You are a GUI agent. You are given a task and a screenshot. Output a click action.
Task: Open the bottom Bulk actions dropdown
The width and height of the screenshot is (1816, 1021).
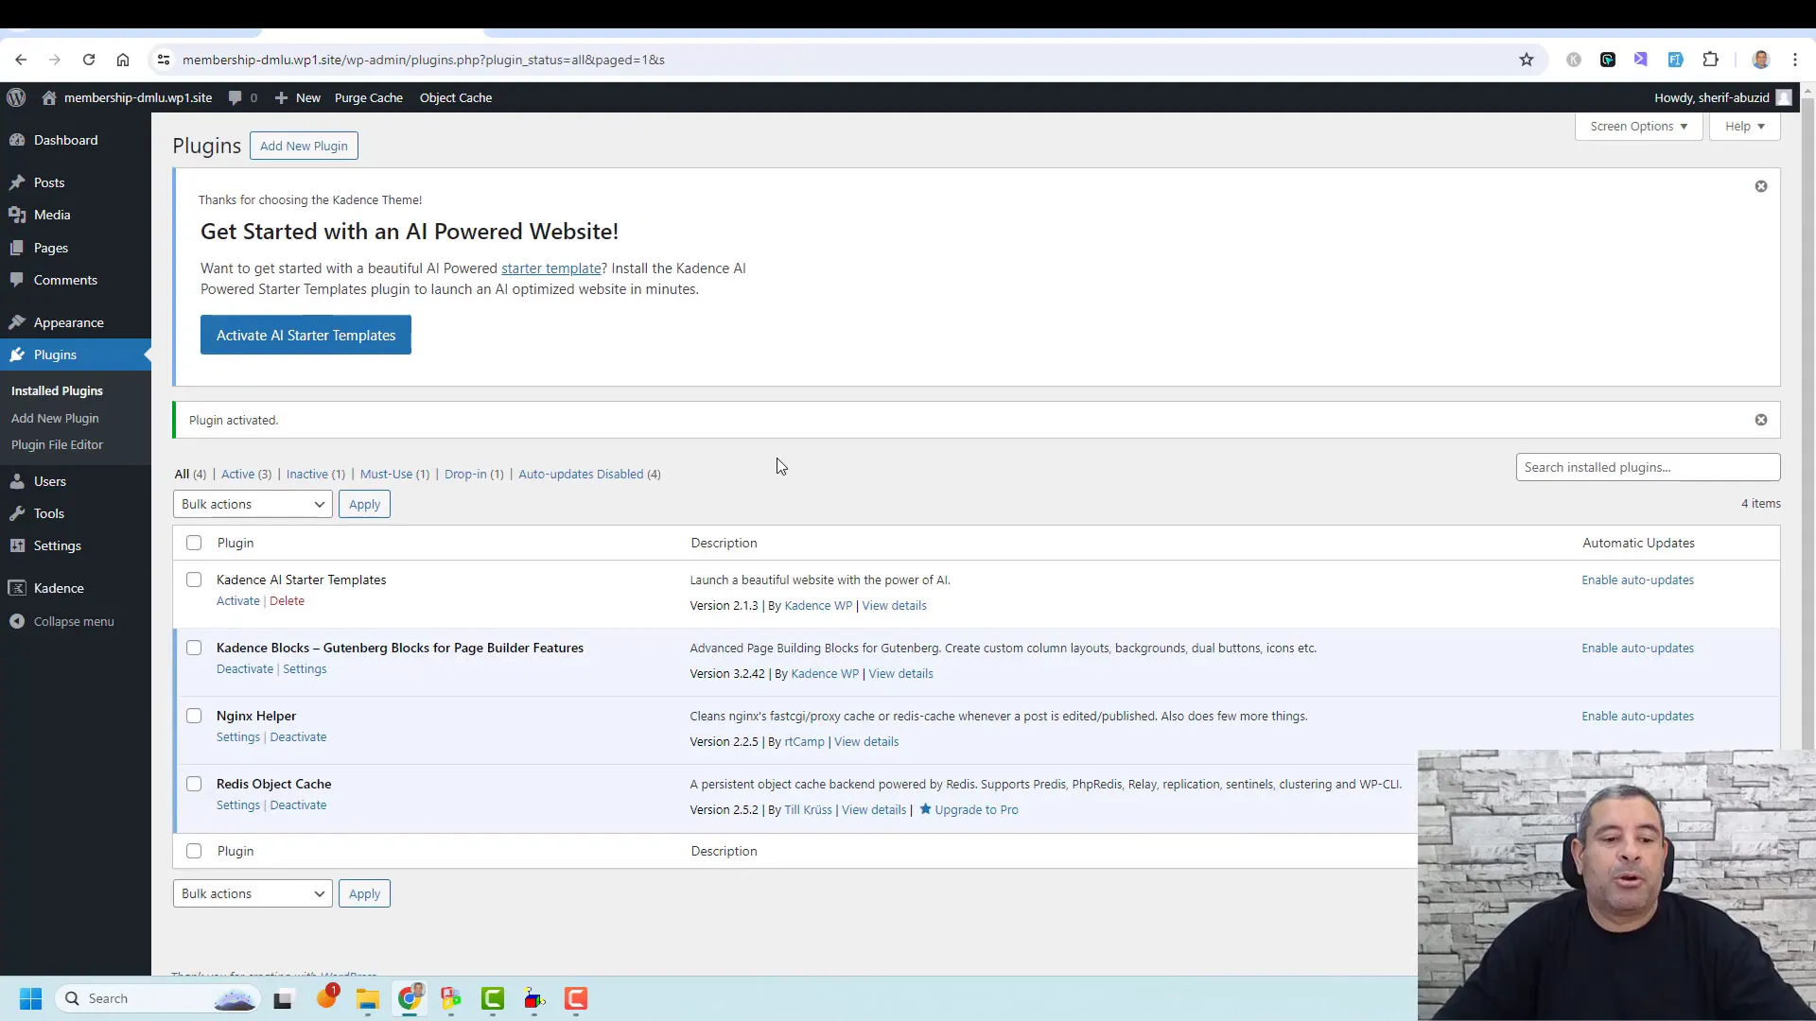coord(253,893)
